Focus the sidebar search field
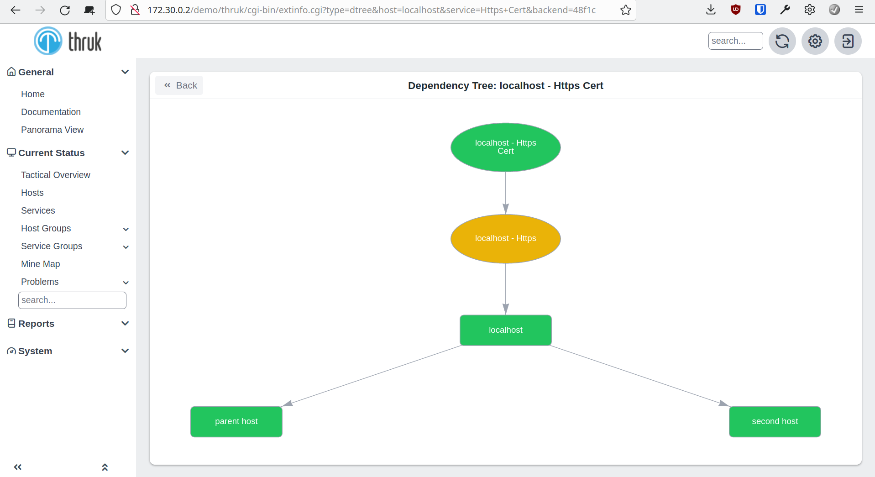The height and width of the screenshot is (477, 875). 72,300
